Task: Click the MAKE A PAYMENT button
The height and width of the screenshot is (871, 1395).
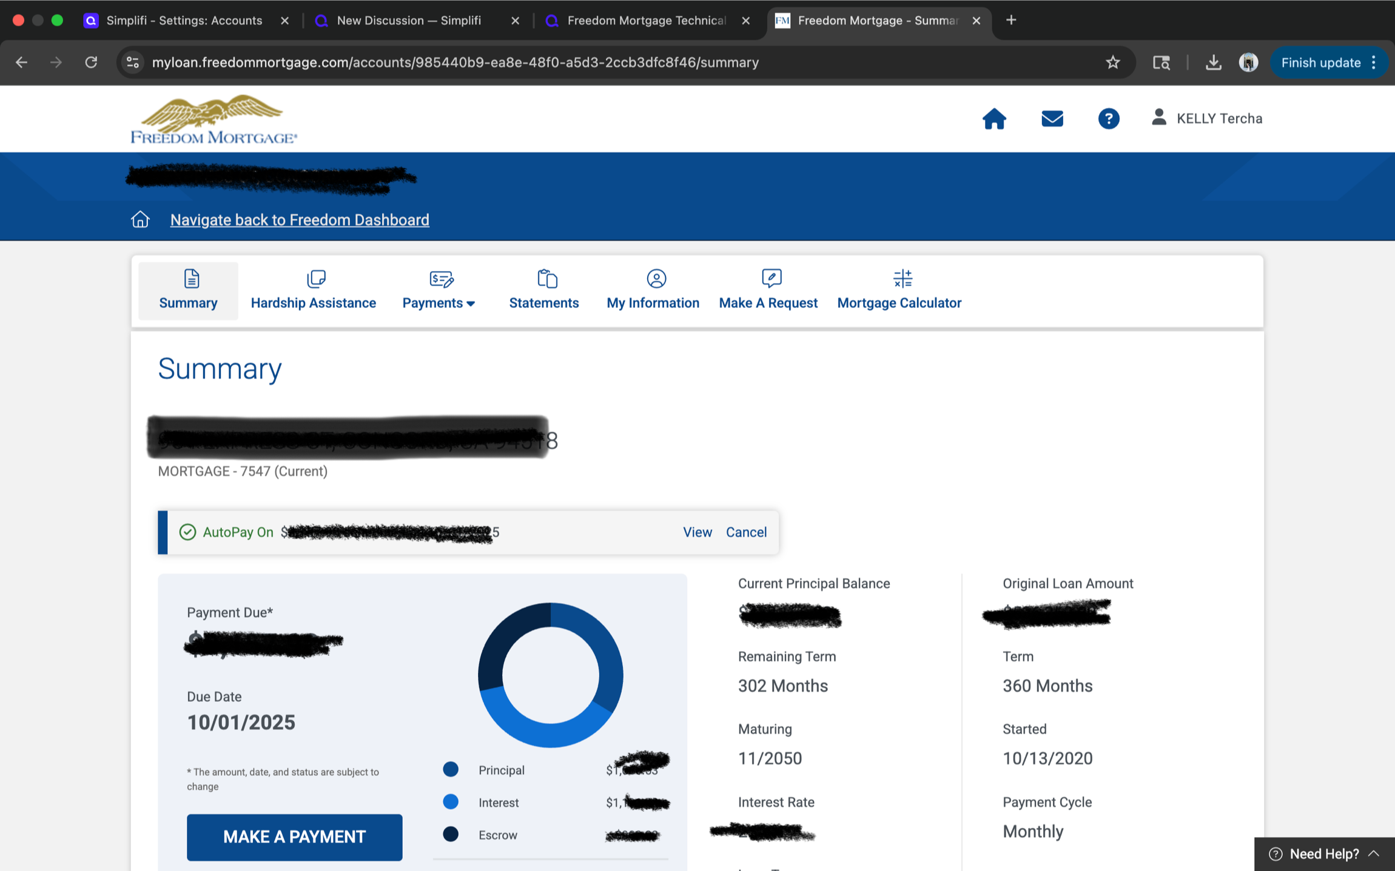Action: click(x=294, y=836)
